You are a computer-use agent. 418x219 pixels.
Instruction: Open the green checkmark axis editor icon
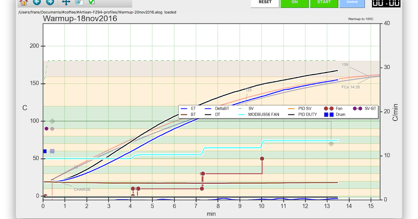point(92,2)
